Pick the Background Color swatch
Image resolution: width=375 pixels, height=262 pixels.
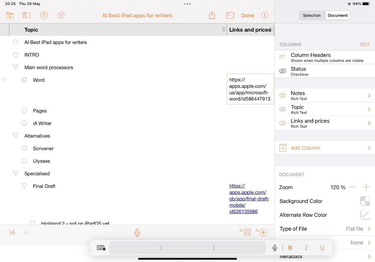pos(365,201)
